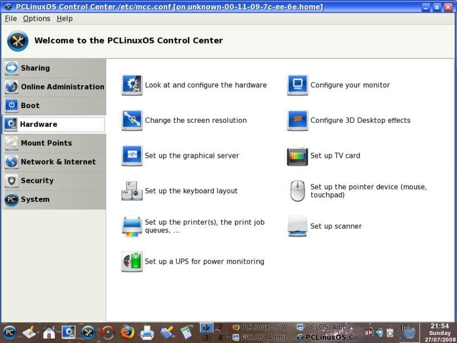Click the clipboard tray icon
This screenshot has height=343, width=457.
click(x=390, y=333)
